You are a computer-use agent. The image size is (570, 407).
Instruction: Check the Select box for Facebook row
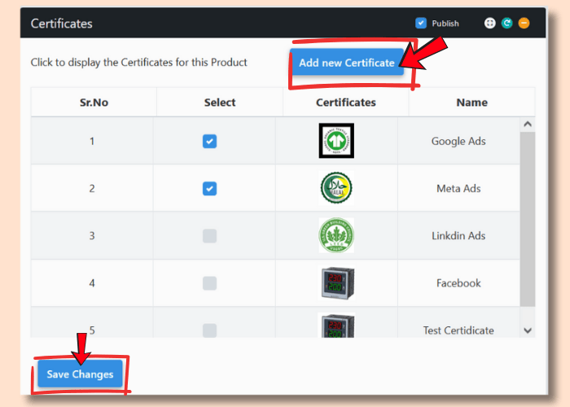pos(209,283)
